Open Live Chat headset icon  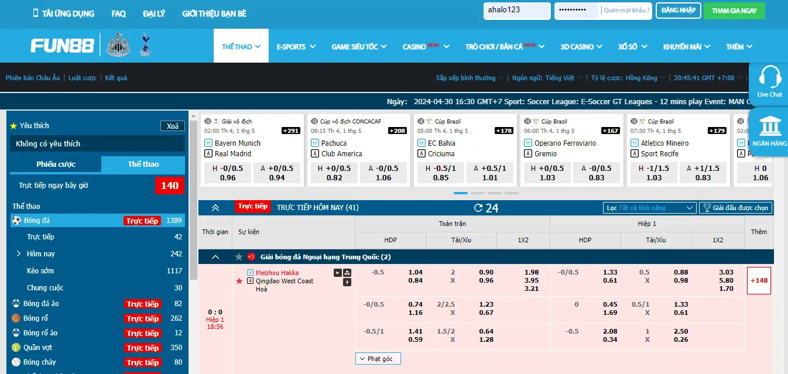(x=769, y=78)
